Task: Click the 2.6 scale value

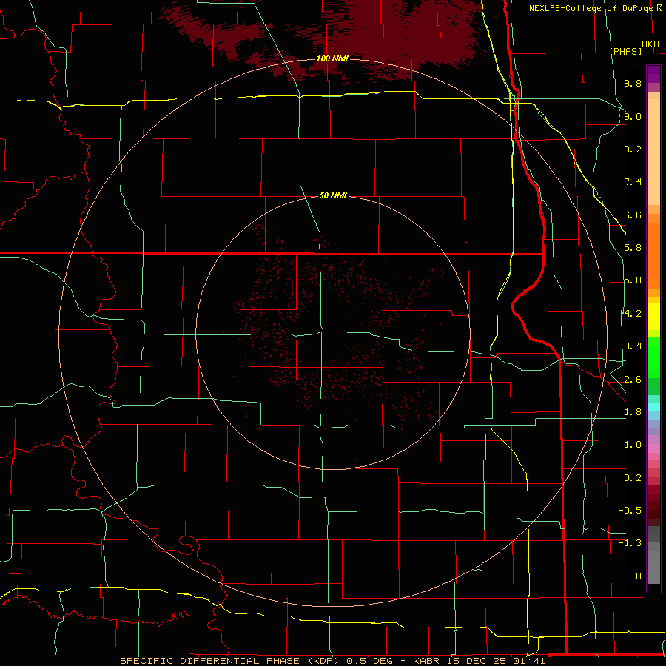Action: pos(633,380)
